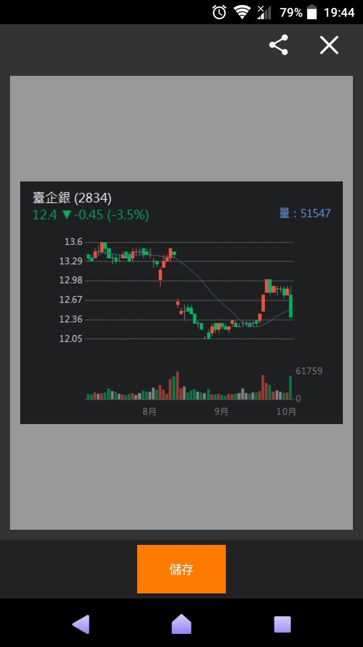363x647 pixels.
Task: Tap the mobile signal status icon
Action: pos(264,12)
